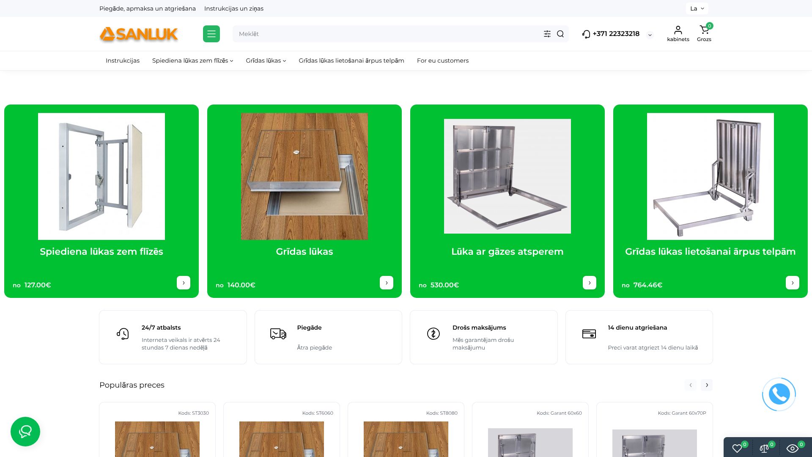Click the magnifying glass search icon
This screenshot has height=457, width=812.
coord(560,34)
